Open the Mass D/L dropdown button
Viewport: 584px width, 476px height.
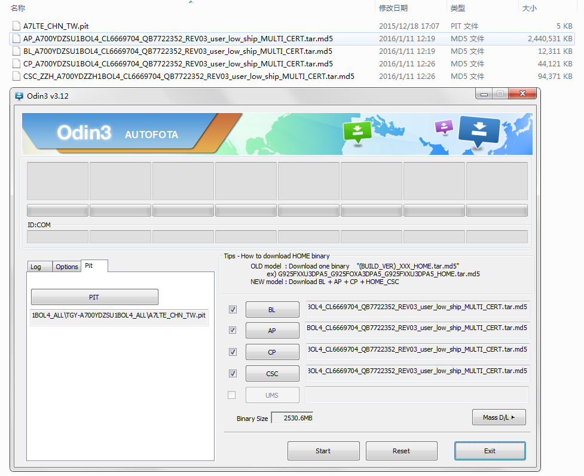[499, 417]
